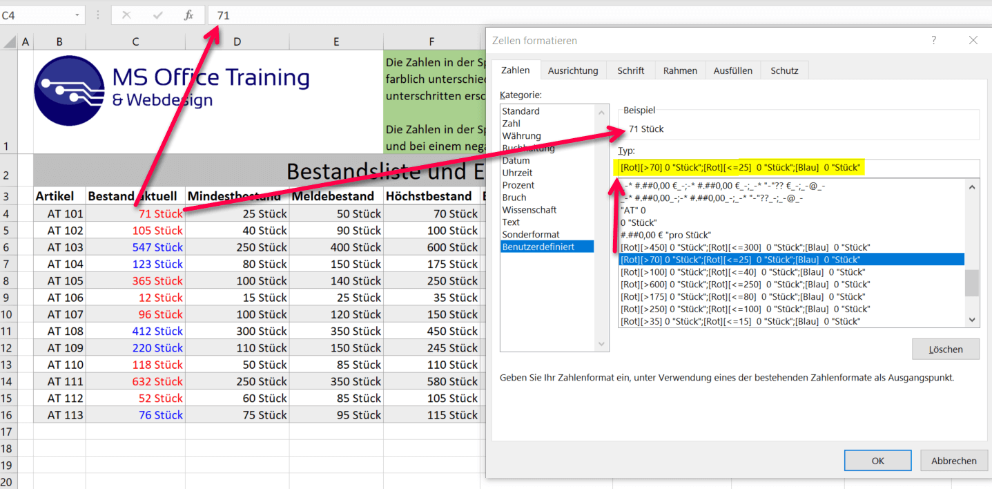Click the Abbrechen button
The width and height of the screenshot is (992, 489).
pos(954,461)
